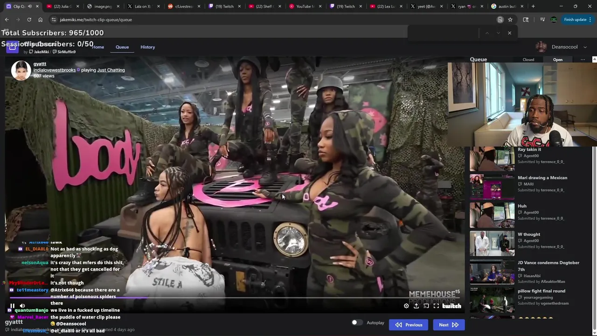Open the media control toolbar icon
This screenshot has width=597, height=336.
[x=542, y=20]
